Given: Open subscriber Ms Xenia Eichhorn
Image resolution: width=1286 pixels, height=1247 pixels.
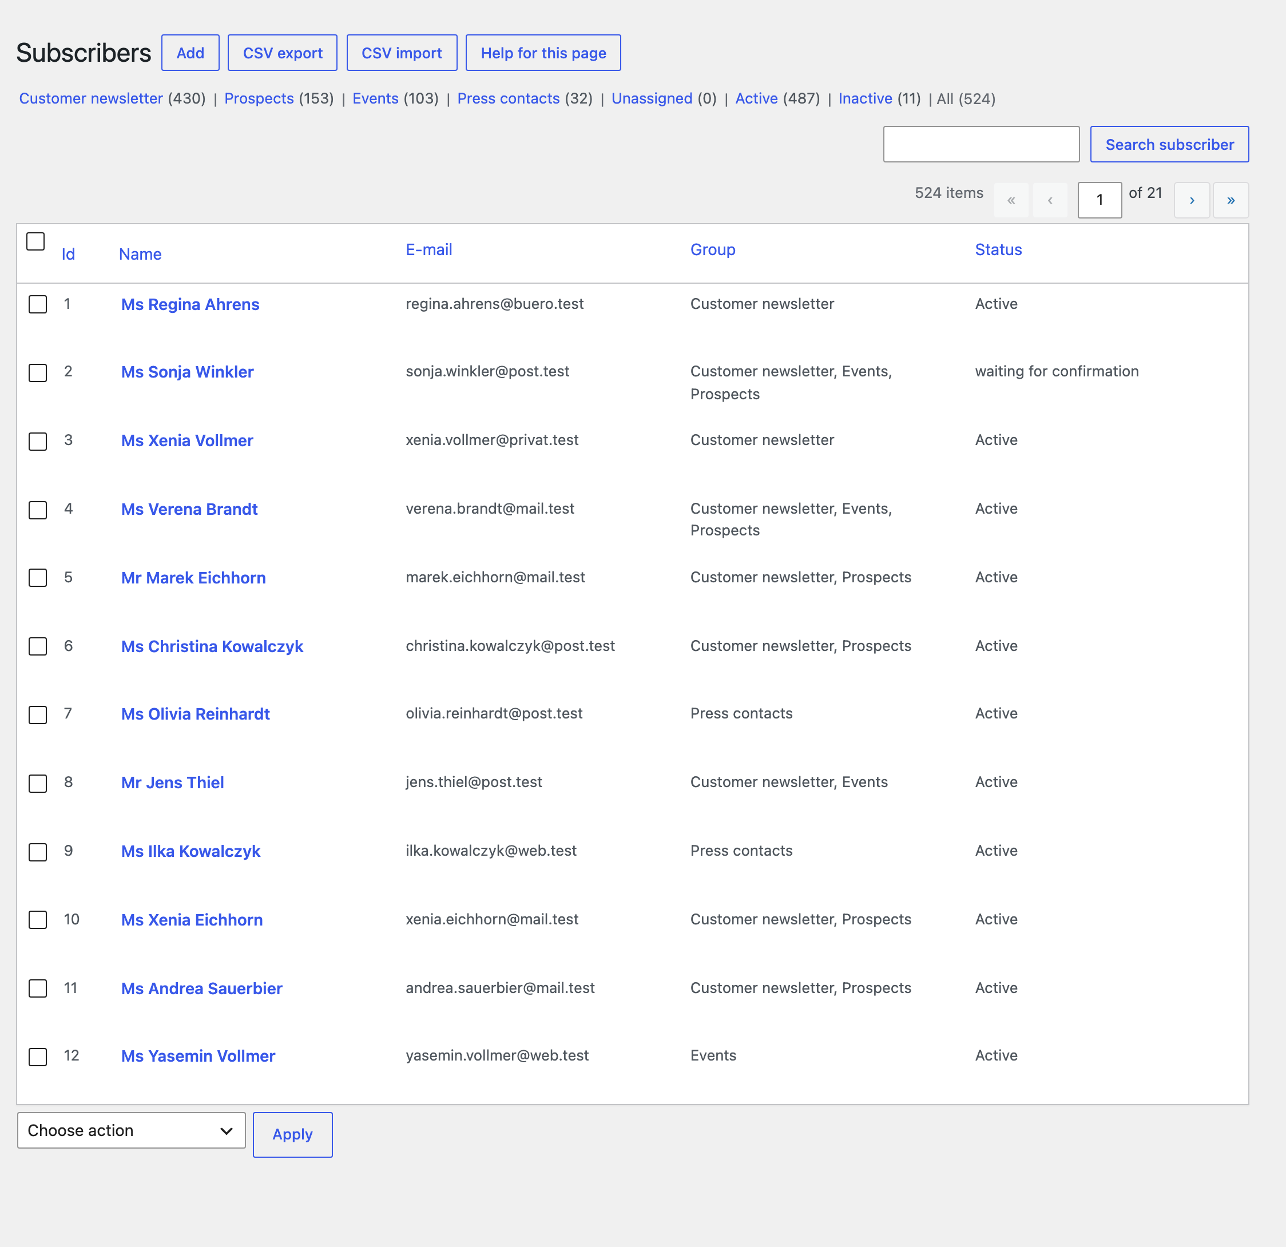Looking at the screenshot, I should click(x=192, y=920).
